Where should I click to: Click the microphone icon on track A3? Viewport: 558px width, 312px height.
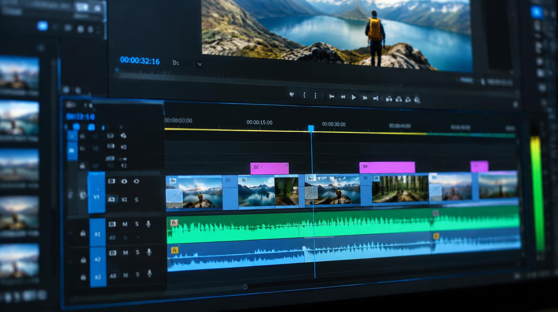(149, 273)
